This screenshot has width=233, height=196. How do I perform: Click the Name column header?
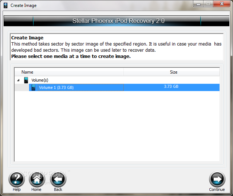click(69, 72)
